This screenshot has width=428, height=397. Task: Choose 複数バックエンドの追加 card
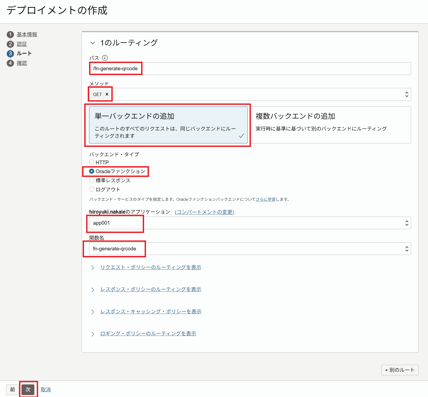point(330,125)
